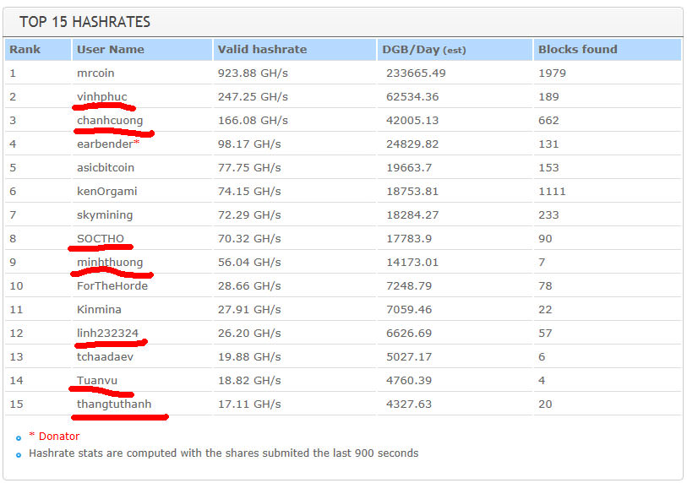The image size is (687, 483).
Task: Select user name Tuanvu
Action: 97,381
